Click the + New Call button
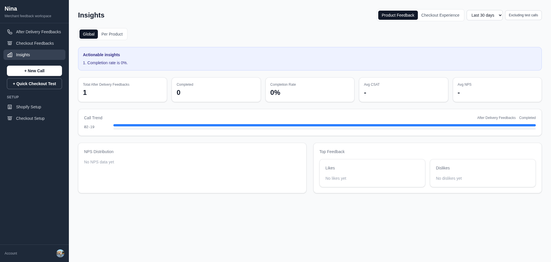551x262 pixels. coord(34,71)
